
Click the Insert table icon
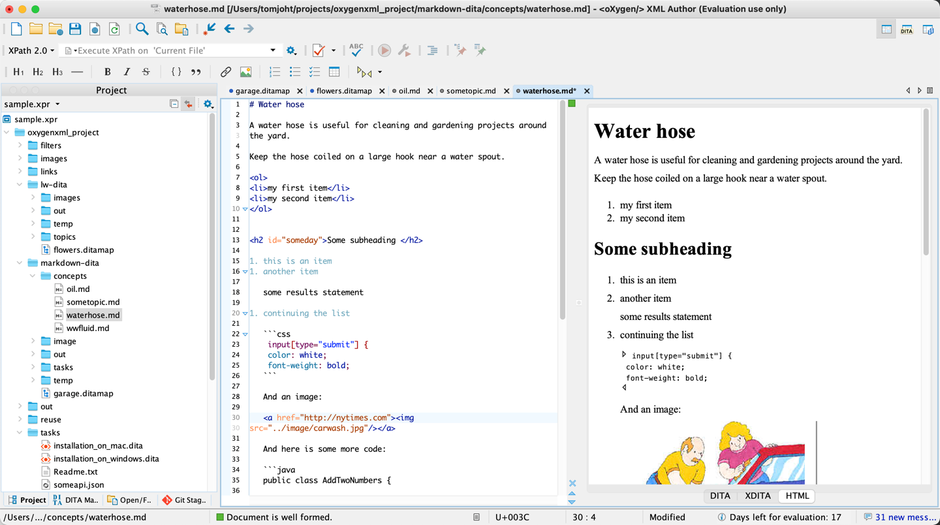pyautogui.click(x=334, y=72)
